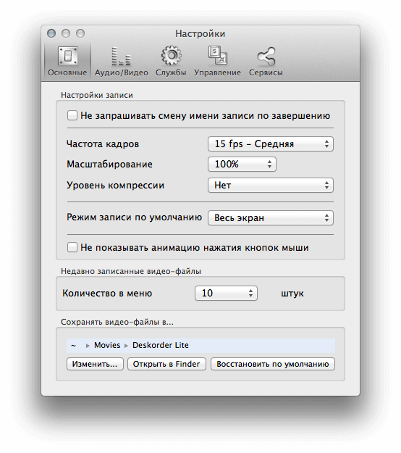Click Восстановить по умолчанию button
Screen dimensions: 401x453
point(273,364)
